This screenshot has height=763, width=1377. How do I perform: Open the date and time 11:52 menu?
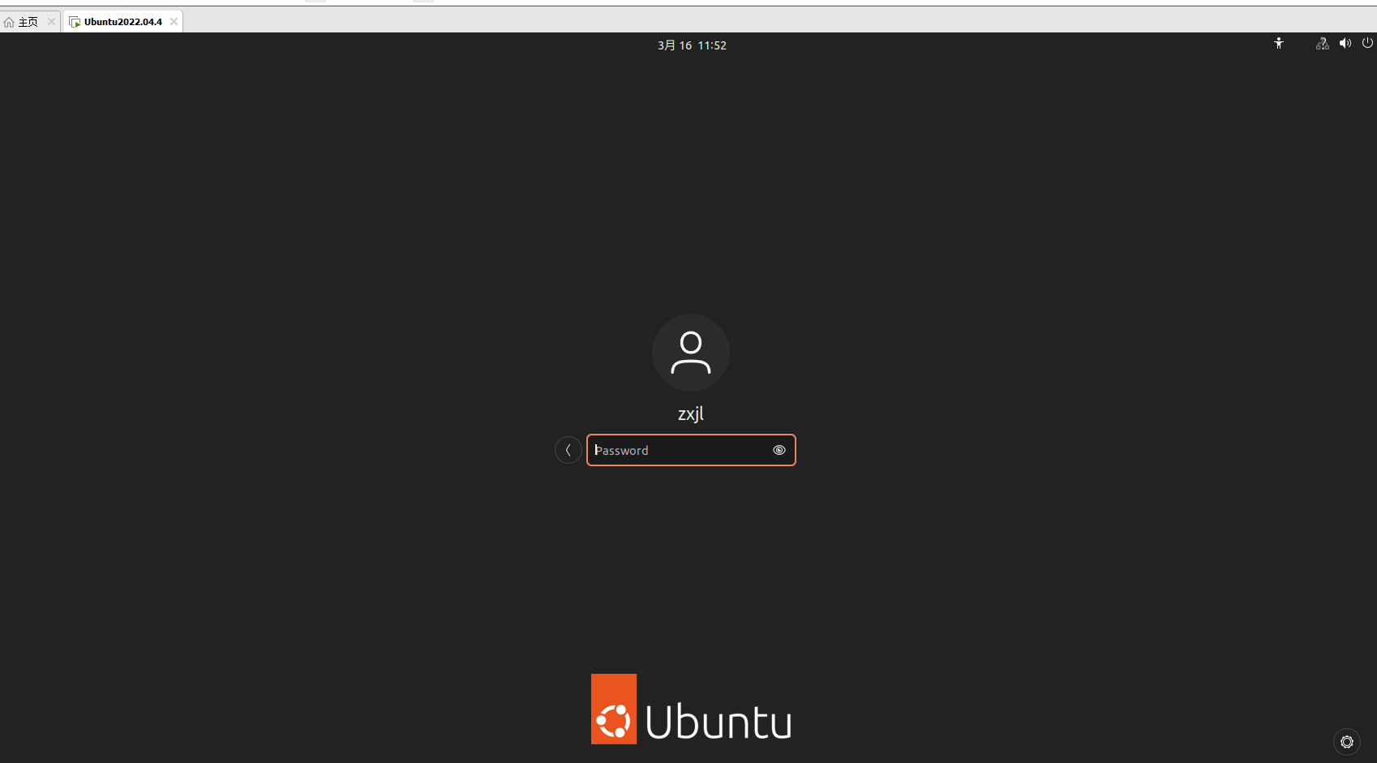click(692, 45)
